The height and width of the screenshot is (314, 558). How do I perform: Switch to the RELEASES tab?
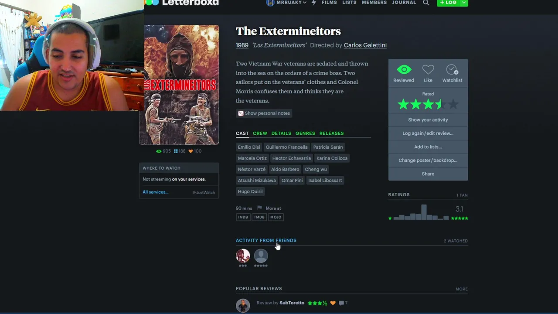coord(331,133)
